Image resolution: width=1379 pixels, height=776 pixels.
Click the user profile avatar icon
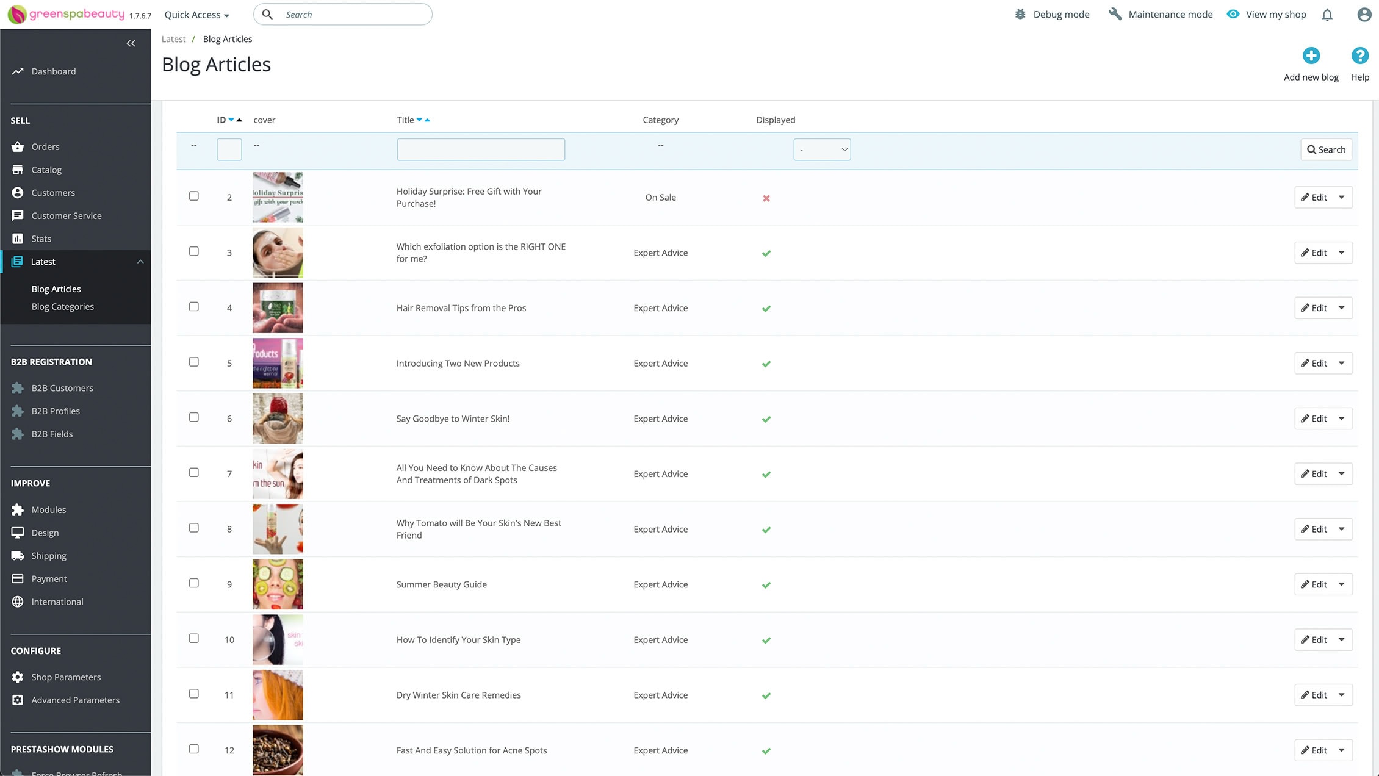1364,15
